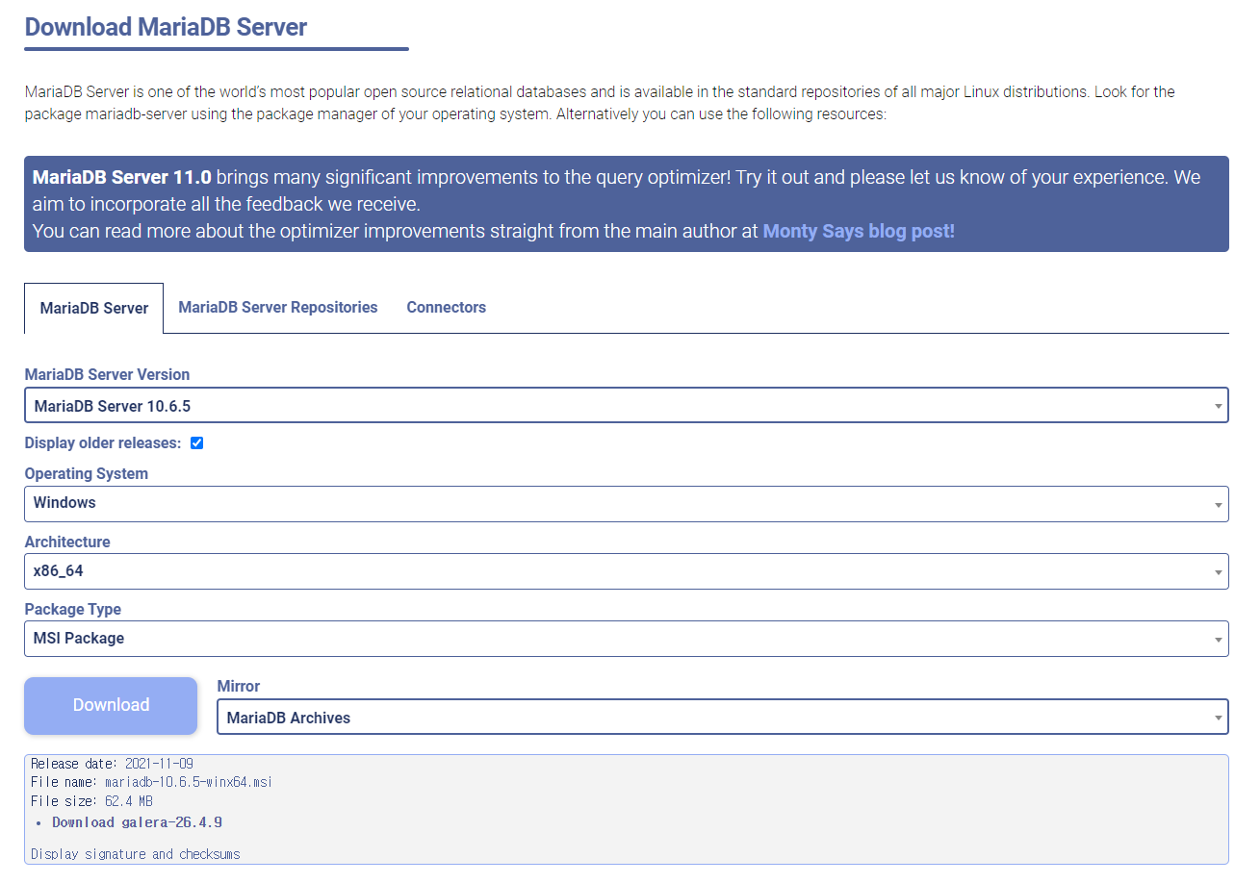Click the Package Type label
This screenshot has width=1235, height=883.
[x=72, y=609]
